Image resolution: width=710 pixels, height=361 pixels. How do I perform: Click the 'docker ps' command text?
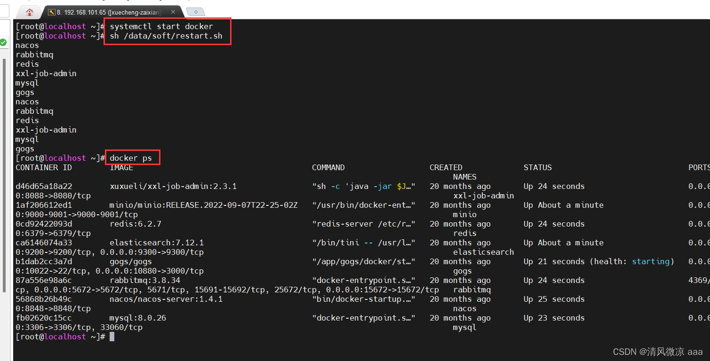(131, 158)
